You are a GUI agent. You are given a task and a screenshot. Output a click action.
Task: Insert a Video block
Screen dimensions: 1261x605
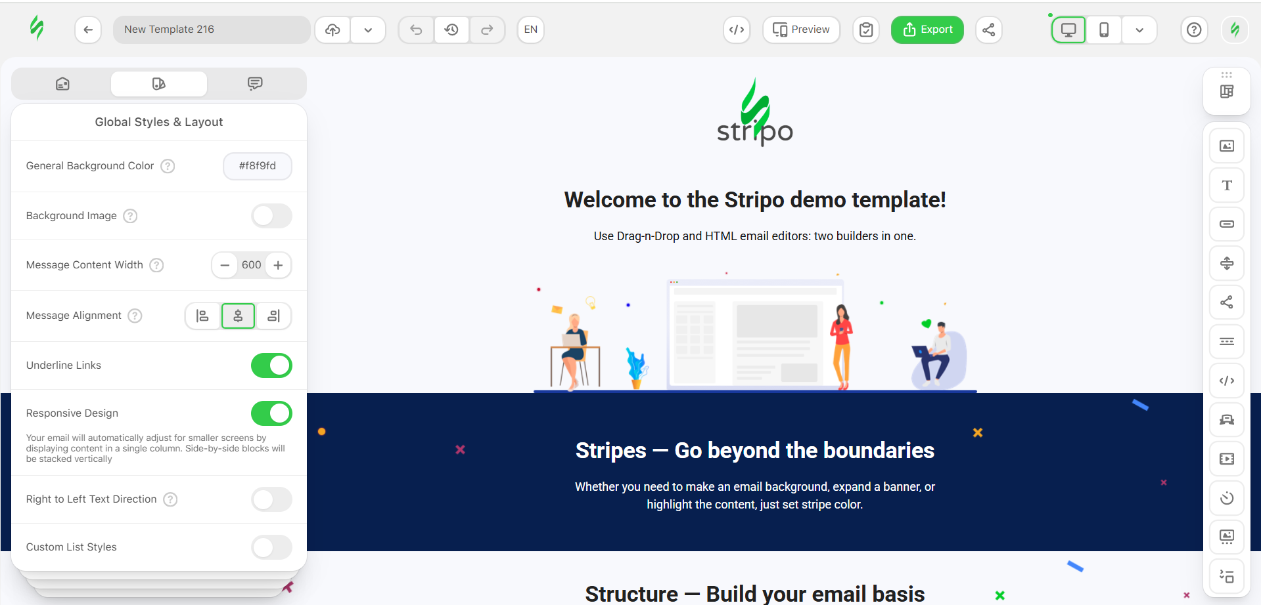click(1226, 459)
